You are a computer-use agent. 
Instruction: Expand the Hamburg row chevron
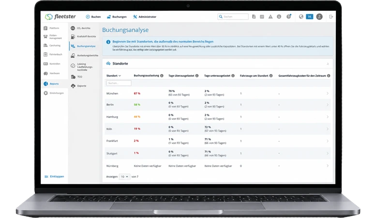(328, 117)
